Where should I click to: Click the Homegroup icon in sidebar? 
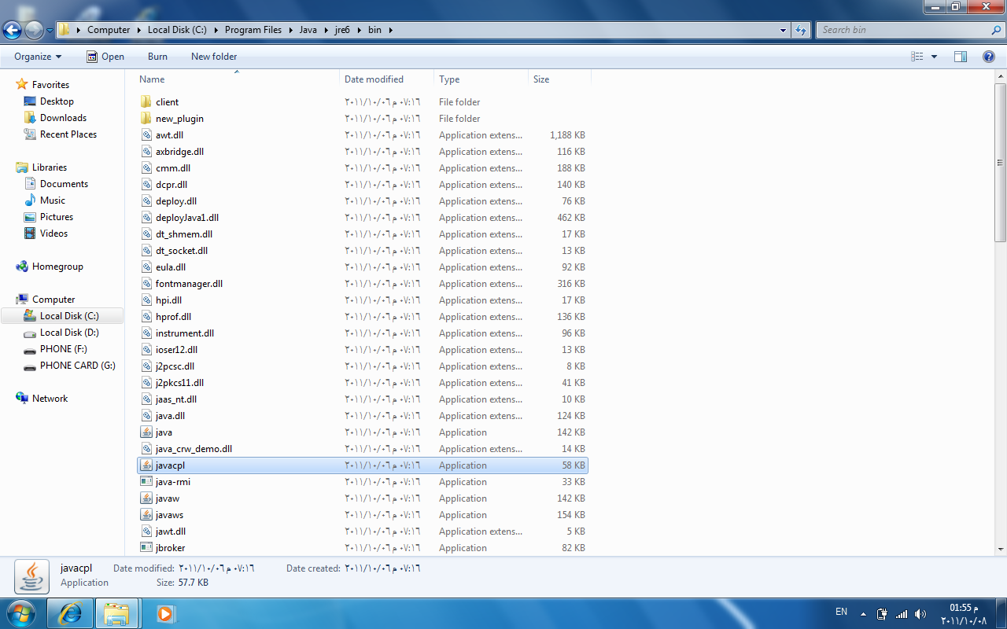pos(22,267)
